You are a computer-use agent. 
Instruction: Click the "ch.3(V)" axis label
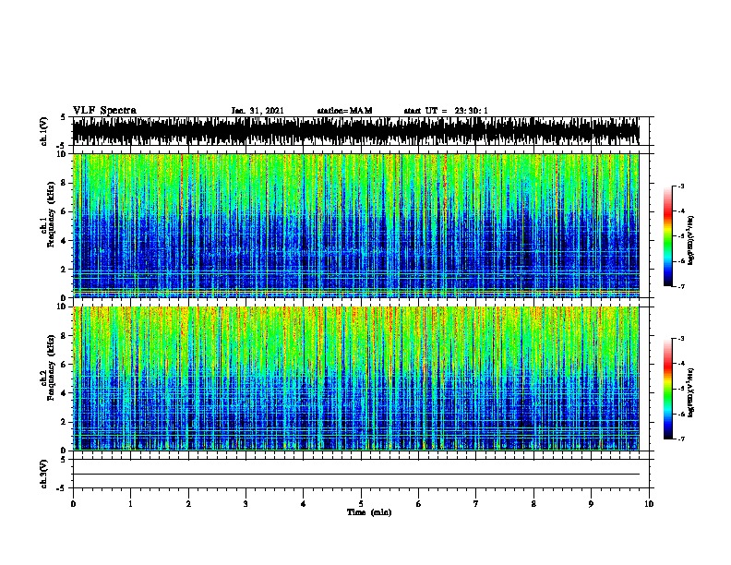(44, 474)
